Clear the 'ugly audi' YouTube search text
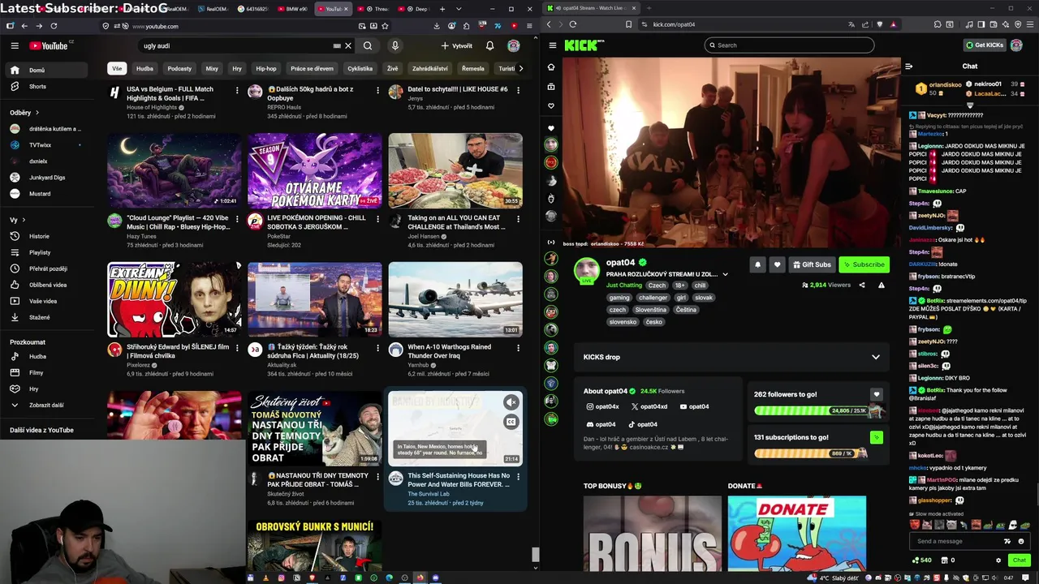 [348, 45]
